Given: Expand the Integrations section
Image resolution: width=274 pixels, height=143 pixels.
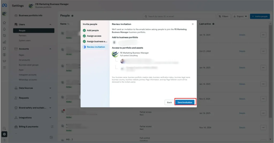Looking at the screenshot, I should (x=50, y=118).
